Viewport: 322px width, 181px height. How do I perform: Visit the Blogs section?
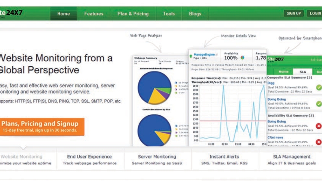195,14
